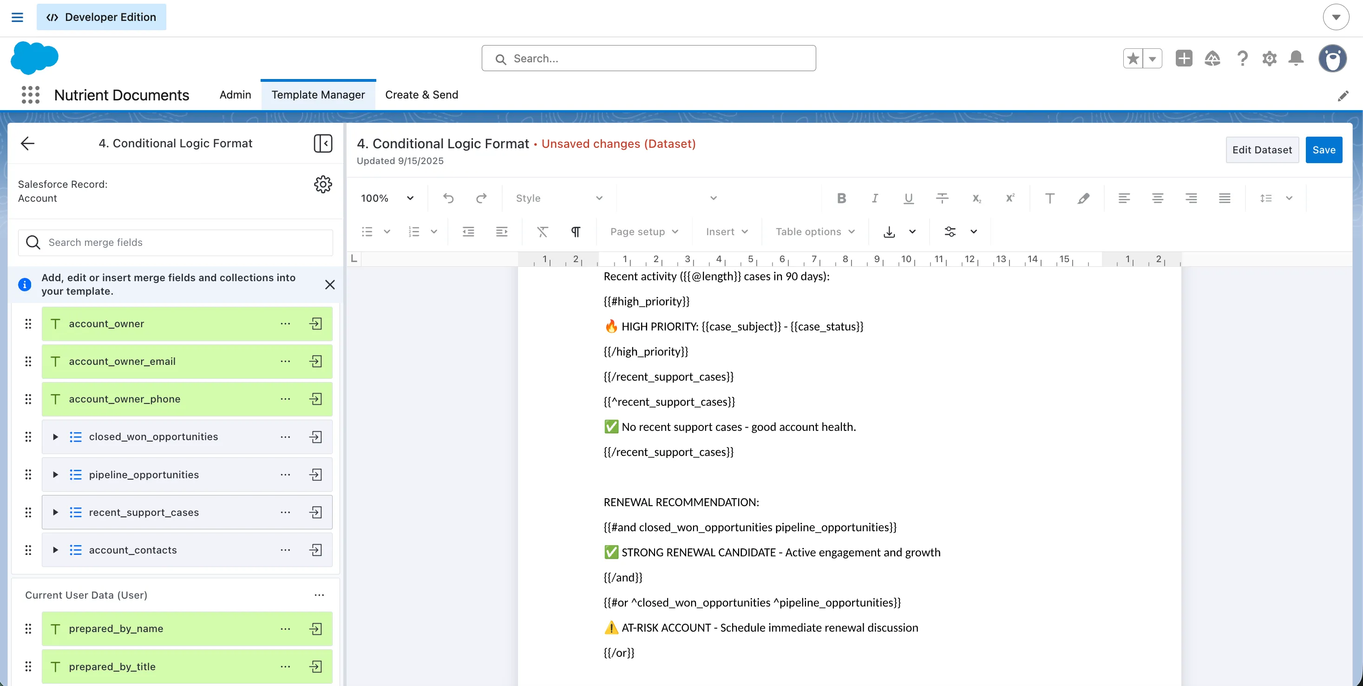
Task: Open global actions plus icon
Action: tap(1184, 58)
